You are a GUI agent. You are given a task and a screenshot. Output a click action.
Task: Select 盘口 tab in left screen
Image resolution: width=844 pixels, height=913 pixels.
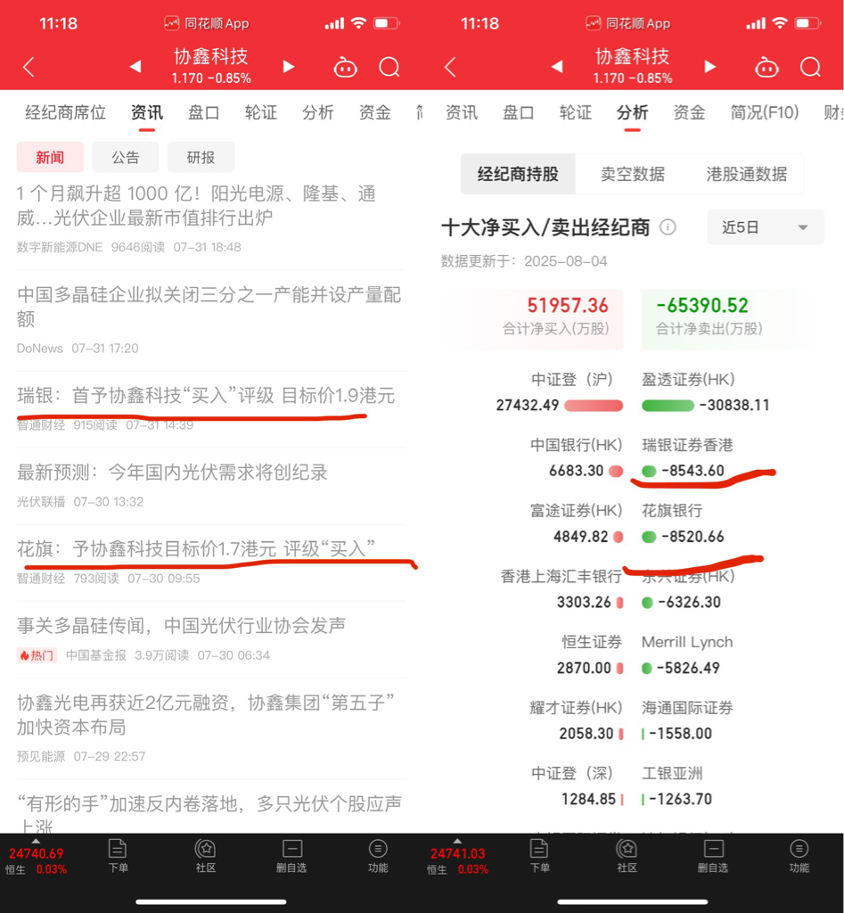coord(204,112)
